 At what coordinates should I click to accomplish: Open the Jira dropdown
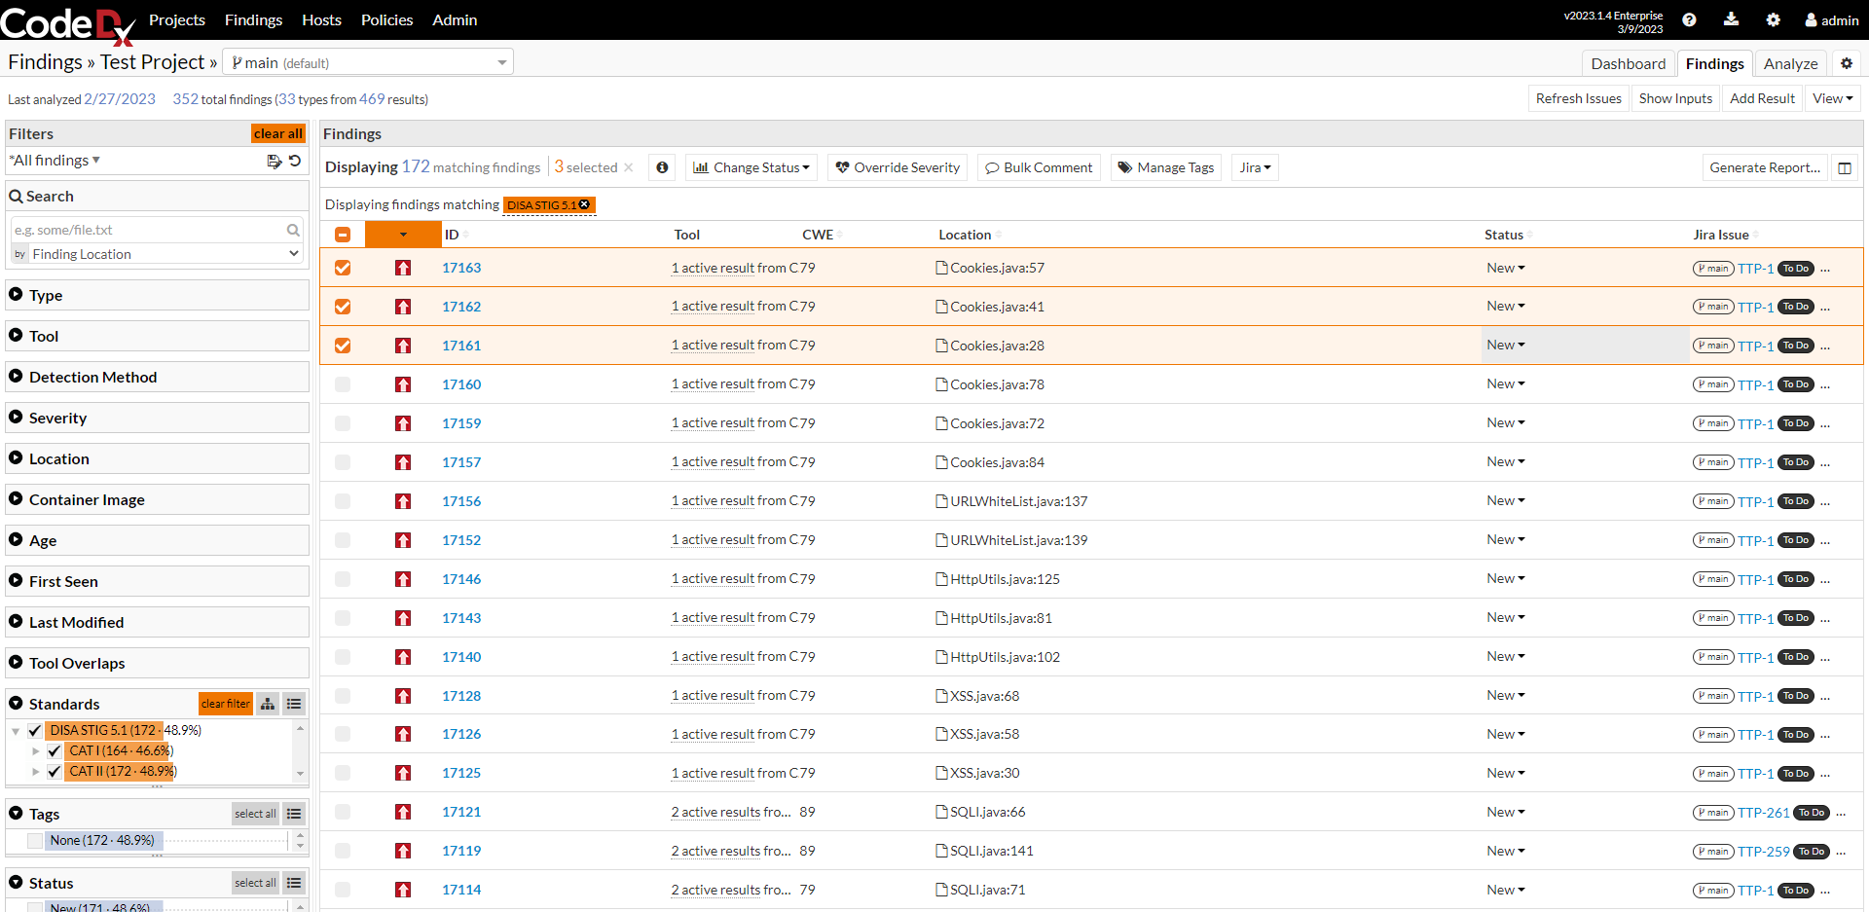tap(1255, 167)
